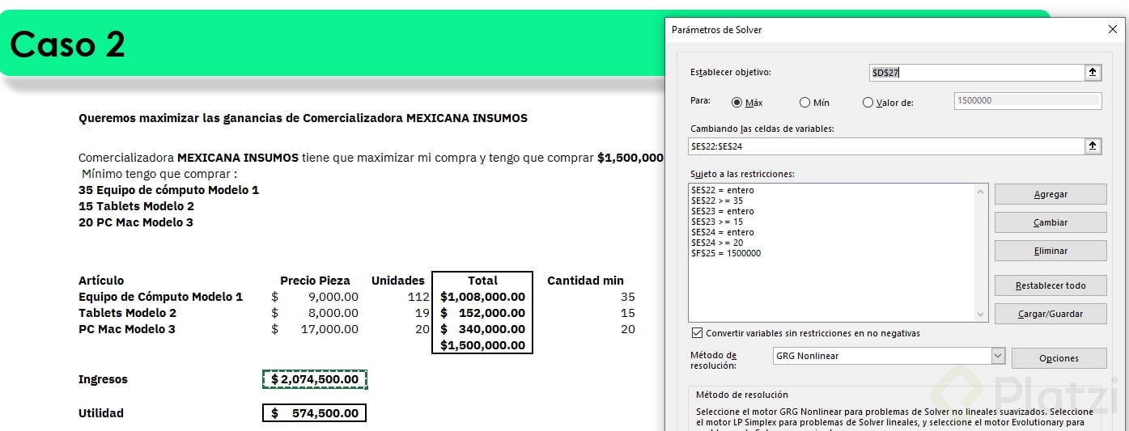Click the Utilidad cell $574,500.00
This screenshot has width=1129, height=431.
click(x=315, y=413)
